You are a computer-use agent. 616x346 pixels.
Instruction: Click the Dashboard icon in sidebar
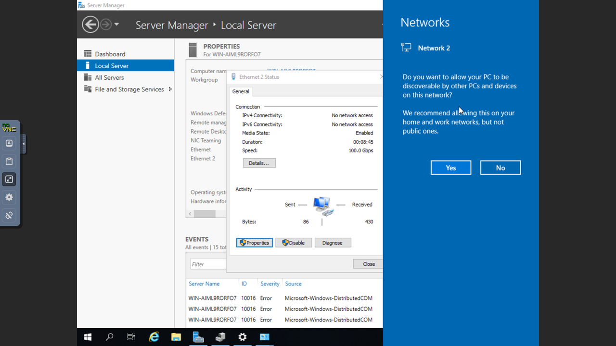88,53
